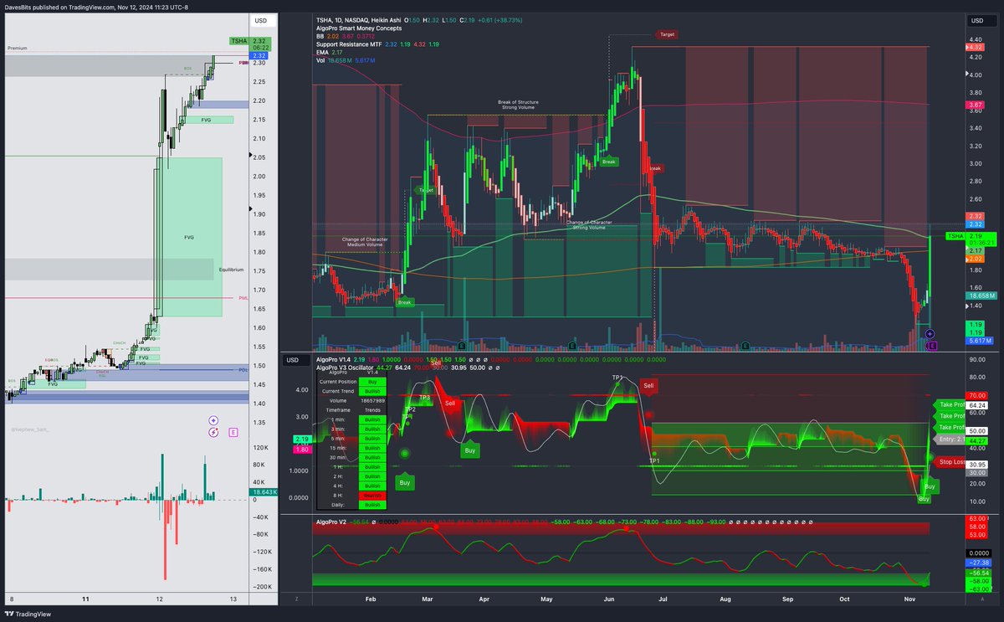This screenshot has width=1004, height=622.
Task: Select the AlgoPro Smart Money Concepts legend
Action: tap(360, 28)
